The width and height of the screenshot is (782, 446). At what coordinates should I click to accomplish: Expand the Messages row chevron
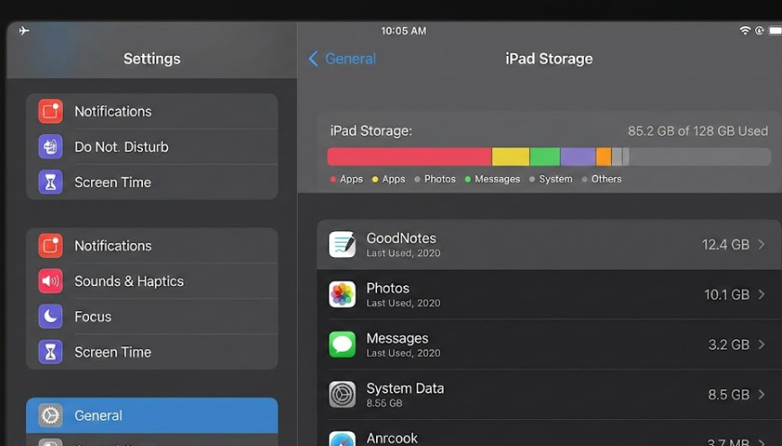tap(761, 344)
